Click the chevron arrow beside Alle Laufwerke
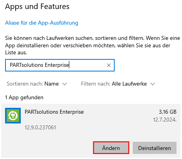This screenshot has width=182, height=159. (153, 84)
